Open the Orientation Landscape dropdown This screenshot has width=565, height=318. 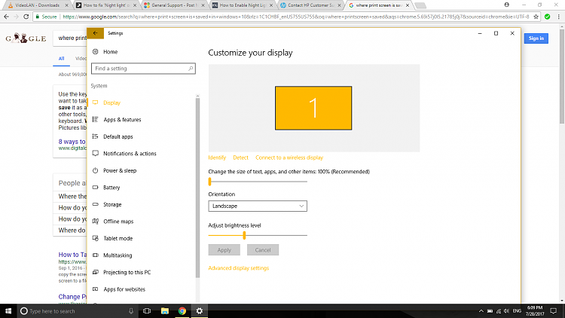point(258,206)
